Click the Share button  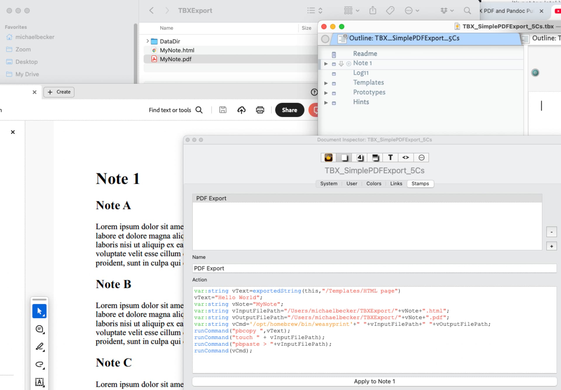[x=289, y=110]
